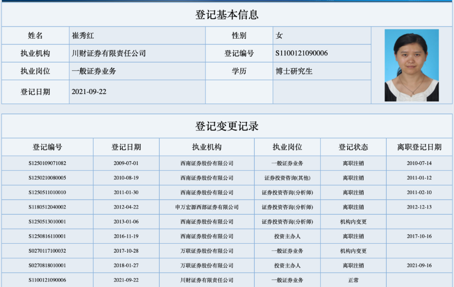Click the 2018-01-27 registration date
454x287 pixels.
coord(126,266)
